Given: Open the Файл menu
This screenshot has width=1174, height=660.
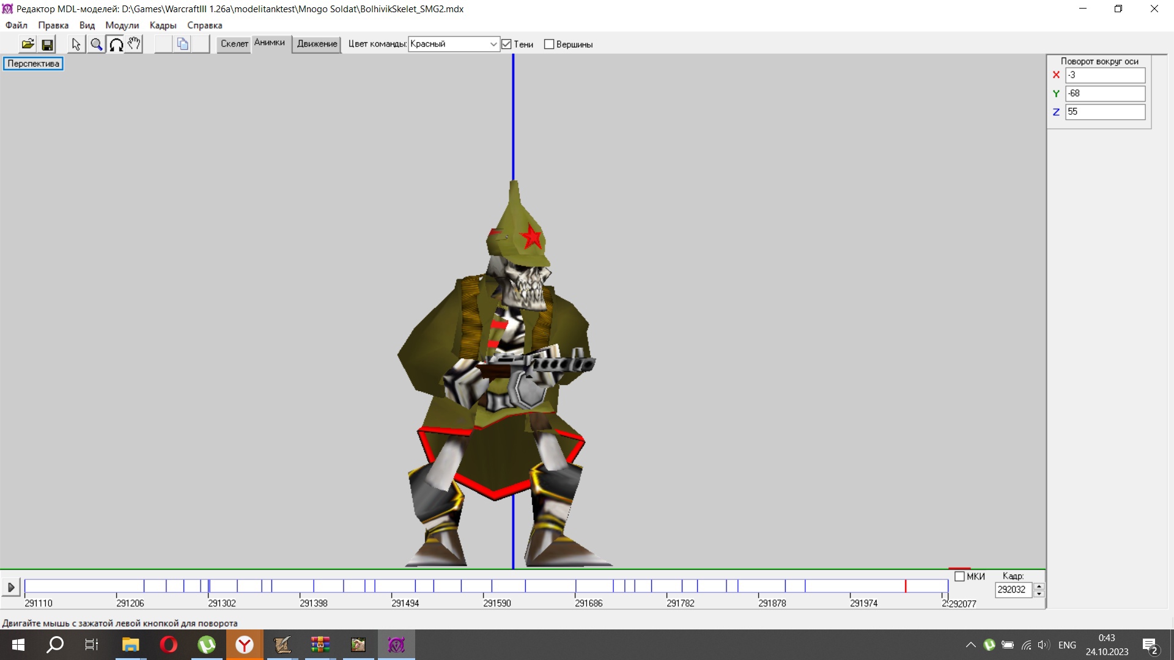Looking at the screenshot, I should tap(17, 25).
